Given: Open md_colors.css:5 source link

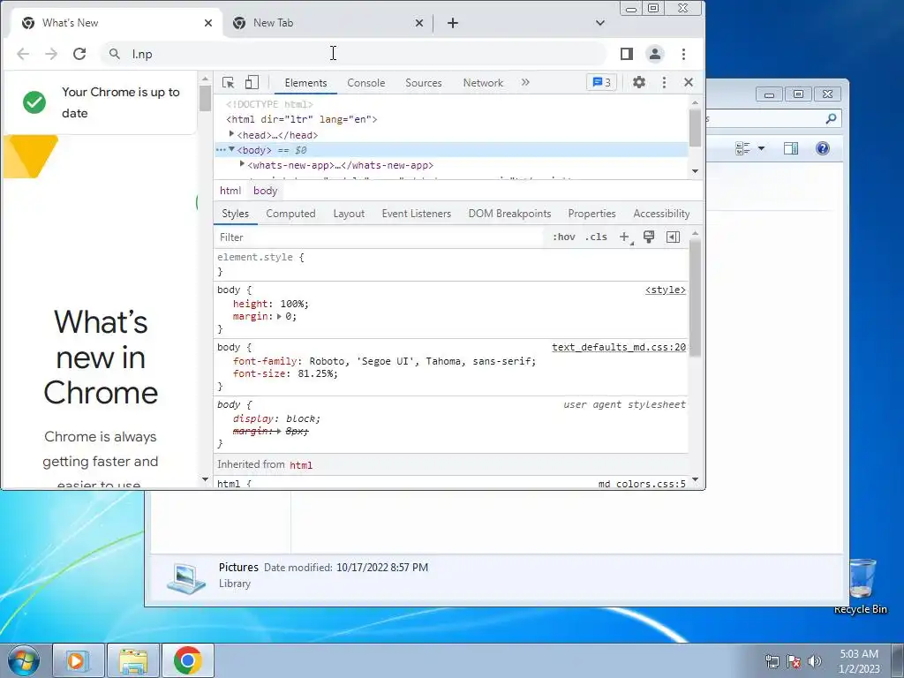Looking at the screenshot, I should click(x=642, y=484).
